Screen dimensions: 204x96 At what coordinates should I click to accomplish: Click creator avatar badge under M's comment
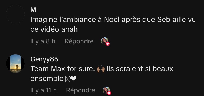coord(105,41)
